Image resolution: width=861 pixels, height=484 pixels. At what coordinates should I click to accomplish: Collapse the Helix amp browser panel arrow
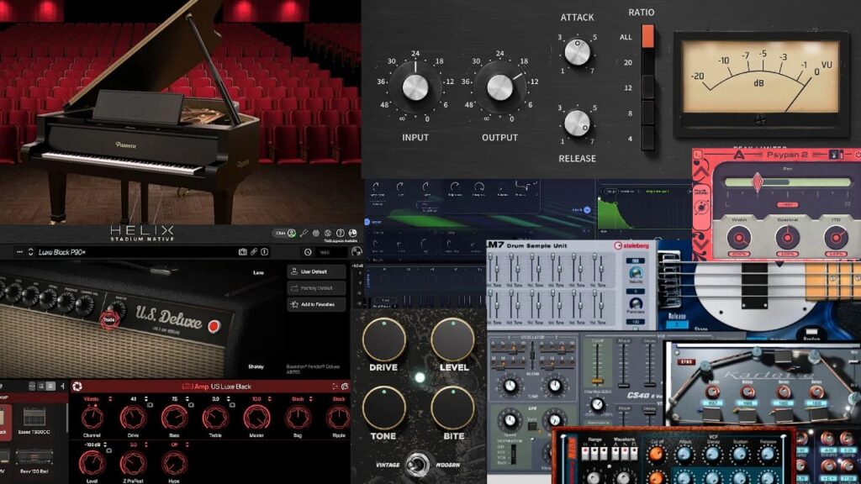pos(62,387)
